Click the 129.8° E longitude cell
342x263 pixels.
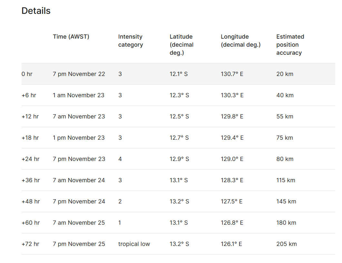(x=232, y=117)
